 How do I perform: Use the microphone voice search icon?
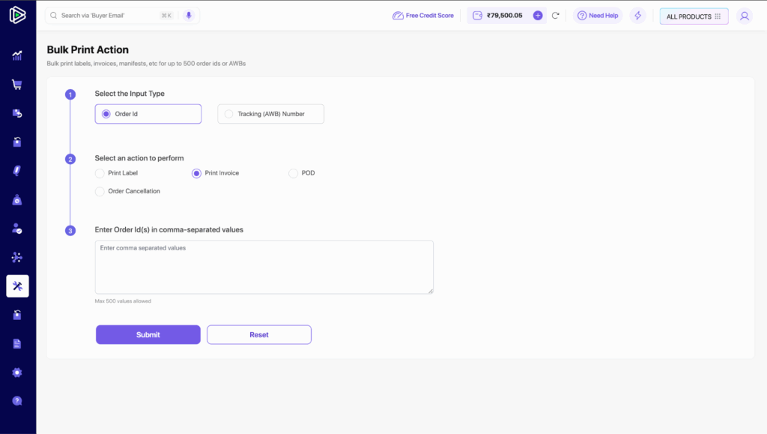click(x=189, y=16)
